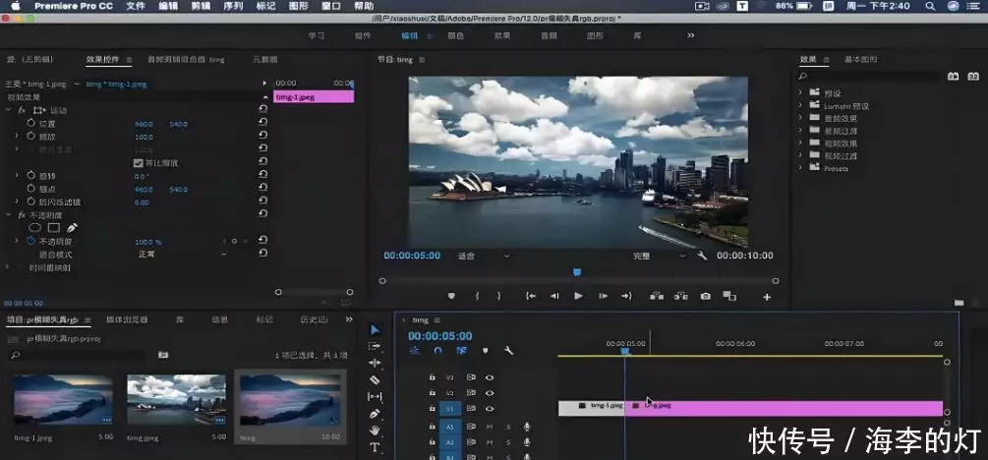988x460 pixels.
Task: Toggle V3 track output eye
Action: tap(489, 377)
